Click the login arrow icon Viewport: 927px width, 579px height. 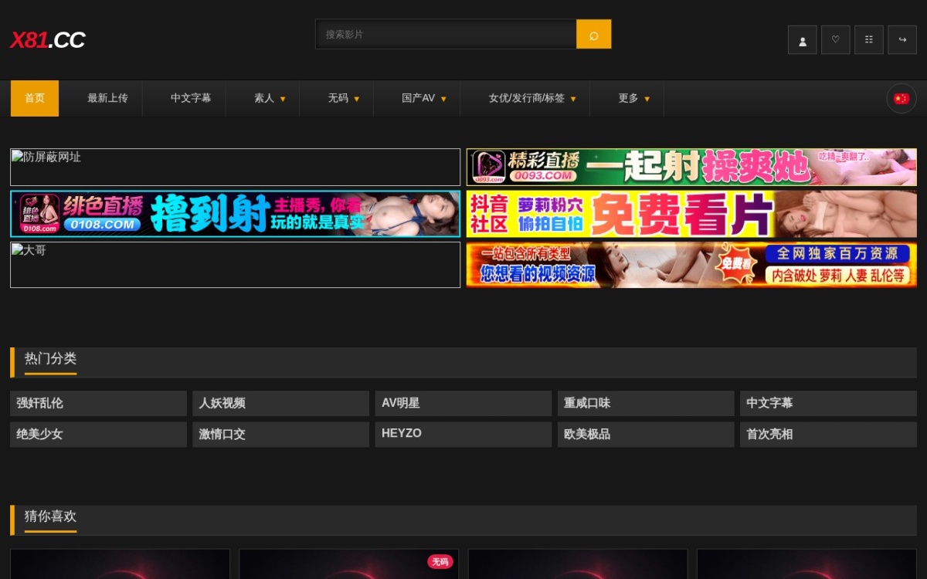902,40
